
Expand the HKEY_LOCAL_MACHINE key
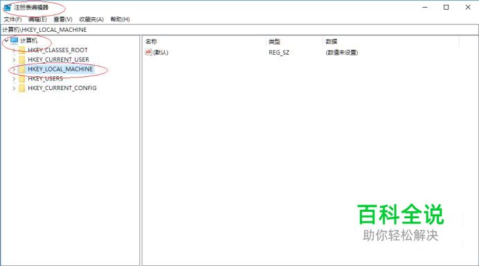(14, 69)
